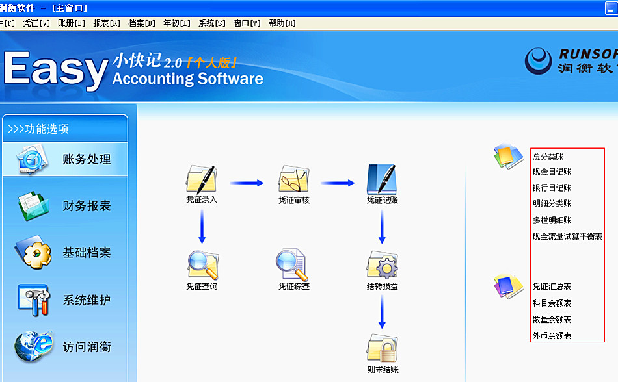This screenshot has height=382, width=618.
Task: Click the 访问润衡 Internet Explorer globe icon
Action: click(33, 346)
